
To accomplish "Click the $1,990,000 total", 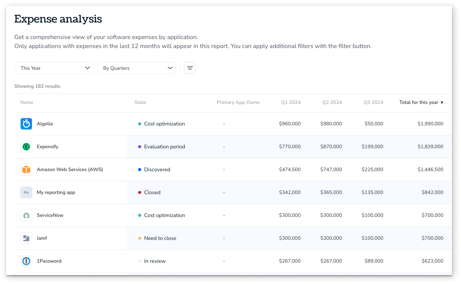I will pyautogui.click(x=430, y=124).
